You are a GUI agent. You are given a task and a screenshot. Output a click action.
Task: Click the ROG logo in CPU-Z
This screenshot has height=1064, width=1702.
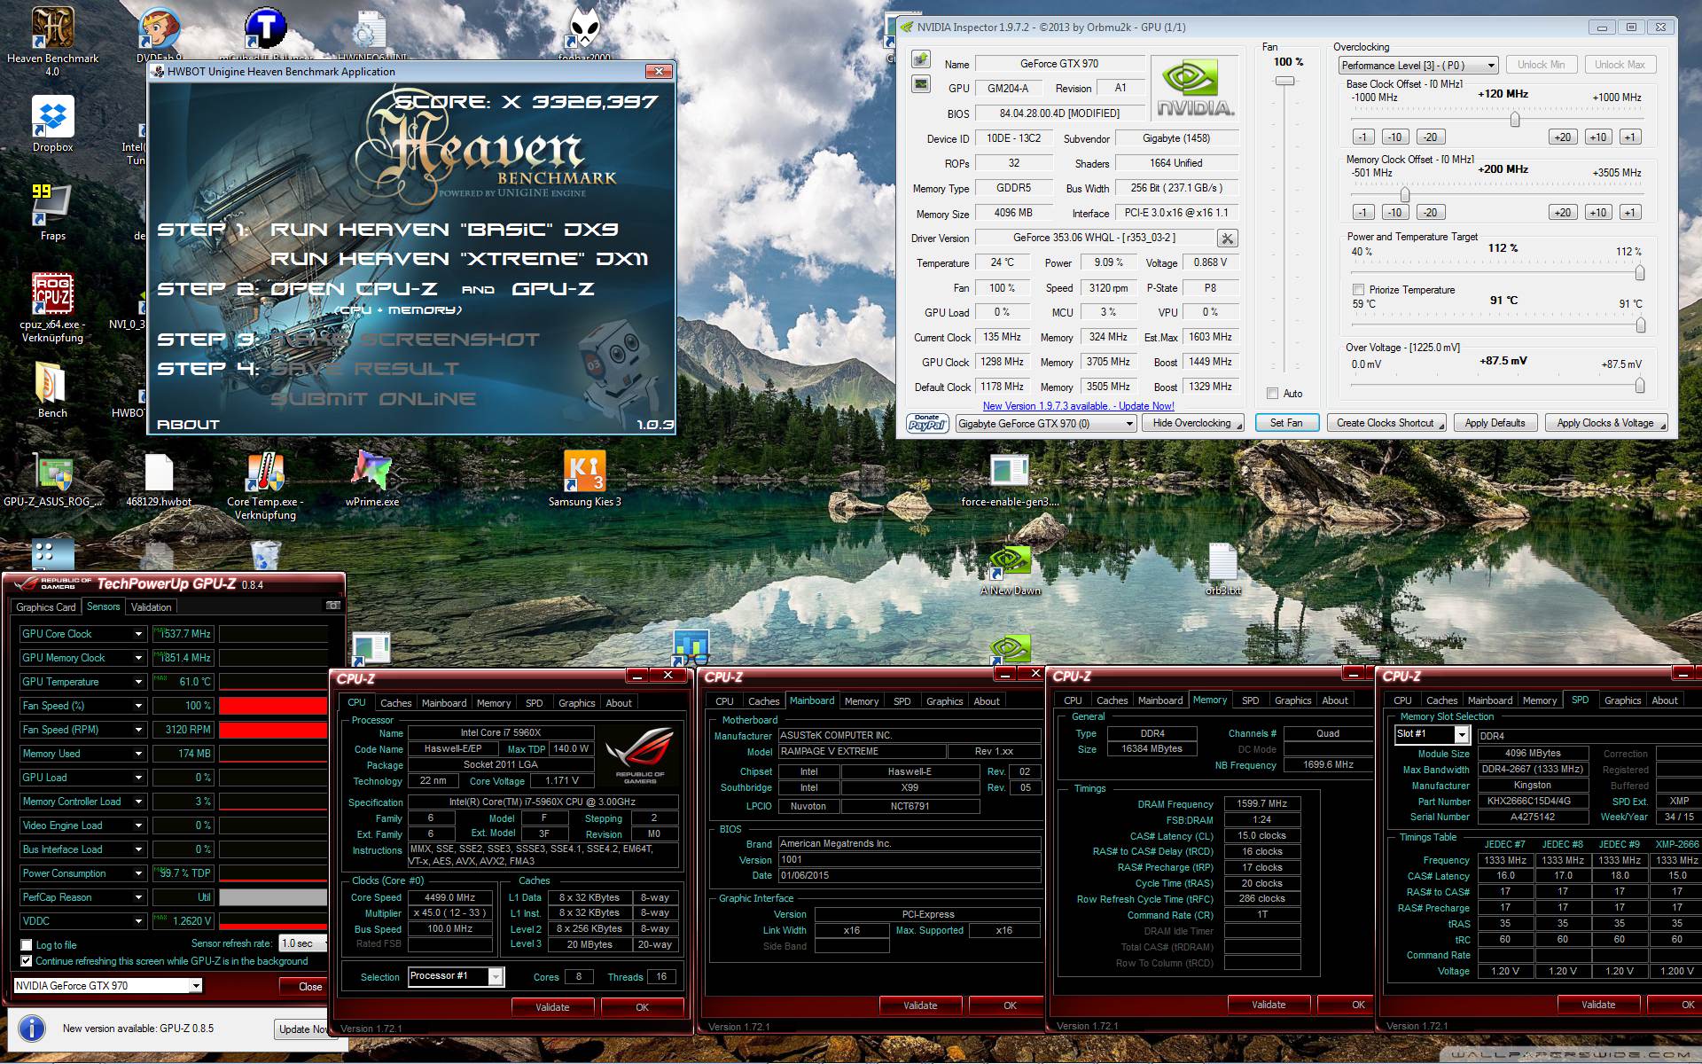coord(639,756)
